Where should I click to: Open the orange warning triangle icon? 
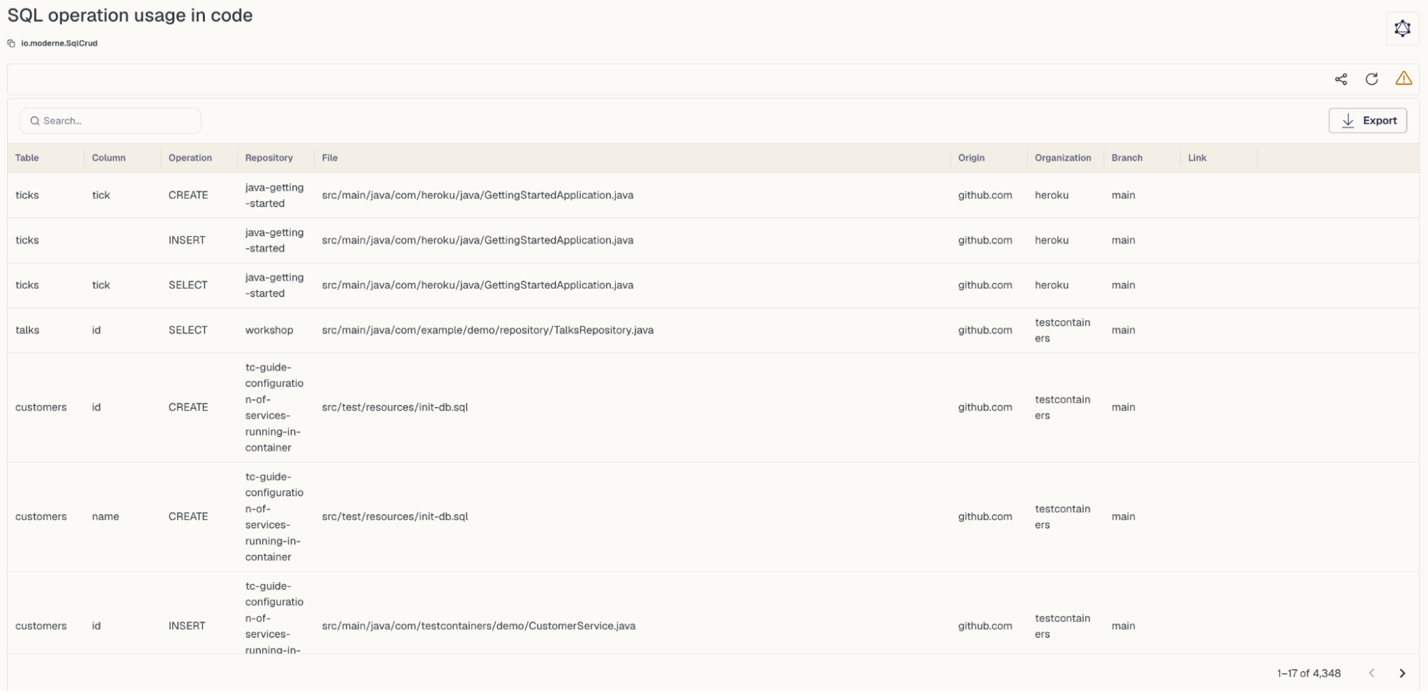point(1403,79)
